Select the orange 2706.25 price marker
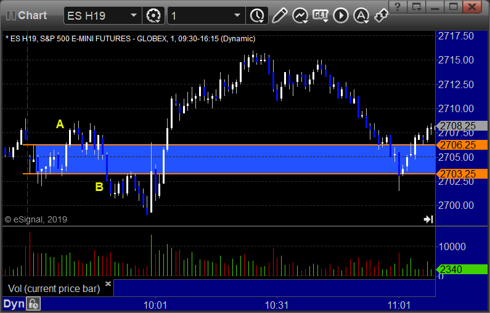The image size is (490, 313). (x=462, y=145)
